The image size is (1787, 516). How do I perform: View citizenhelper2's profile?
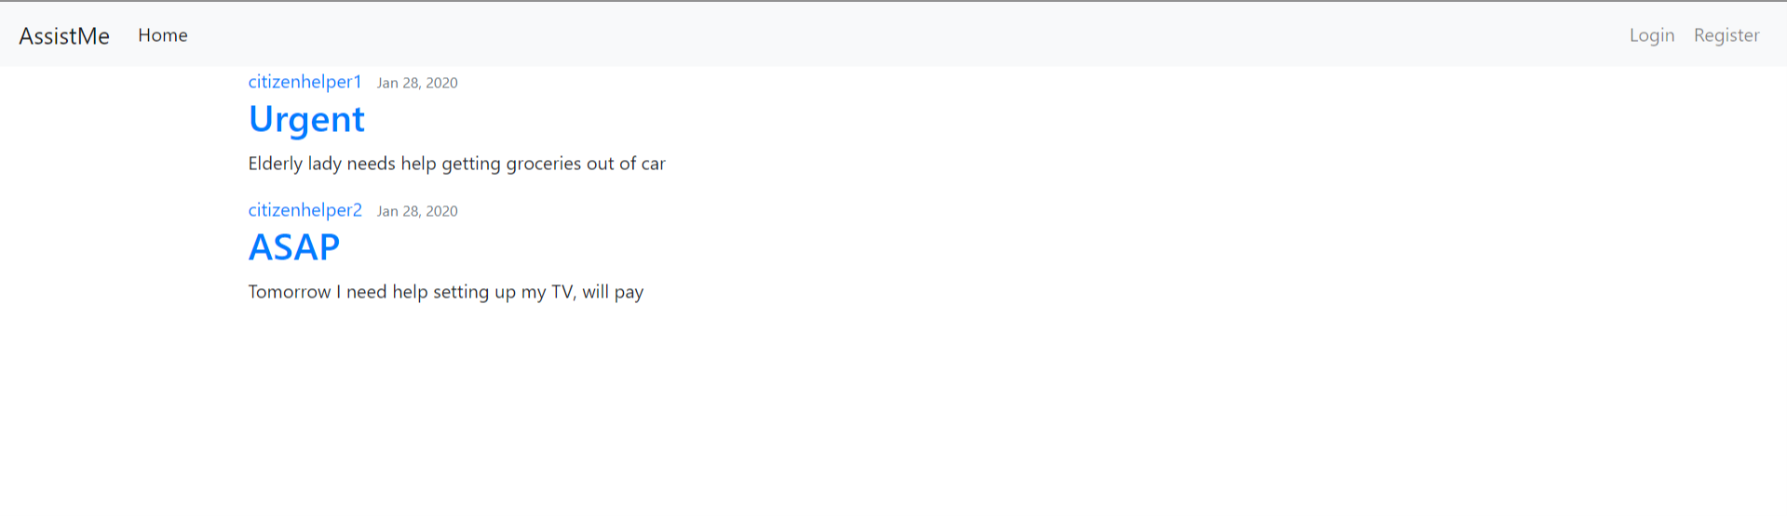point(305,210)
